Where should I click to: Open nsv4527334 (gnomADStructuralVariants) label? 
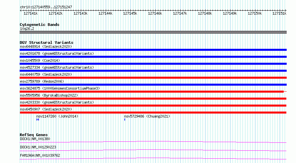[57, 67]
